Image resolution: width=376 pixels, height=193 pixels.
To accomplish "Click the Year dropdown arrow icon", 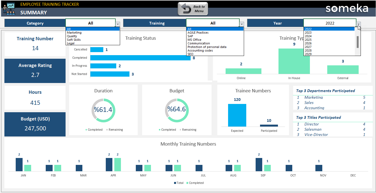I will (x=358, y=24).
